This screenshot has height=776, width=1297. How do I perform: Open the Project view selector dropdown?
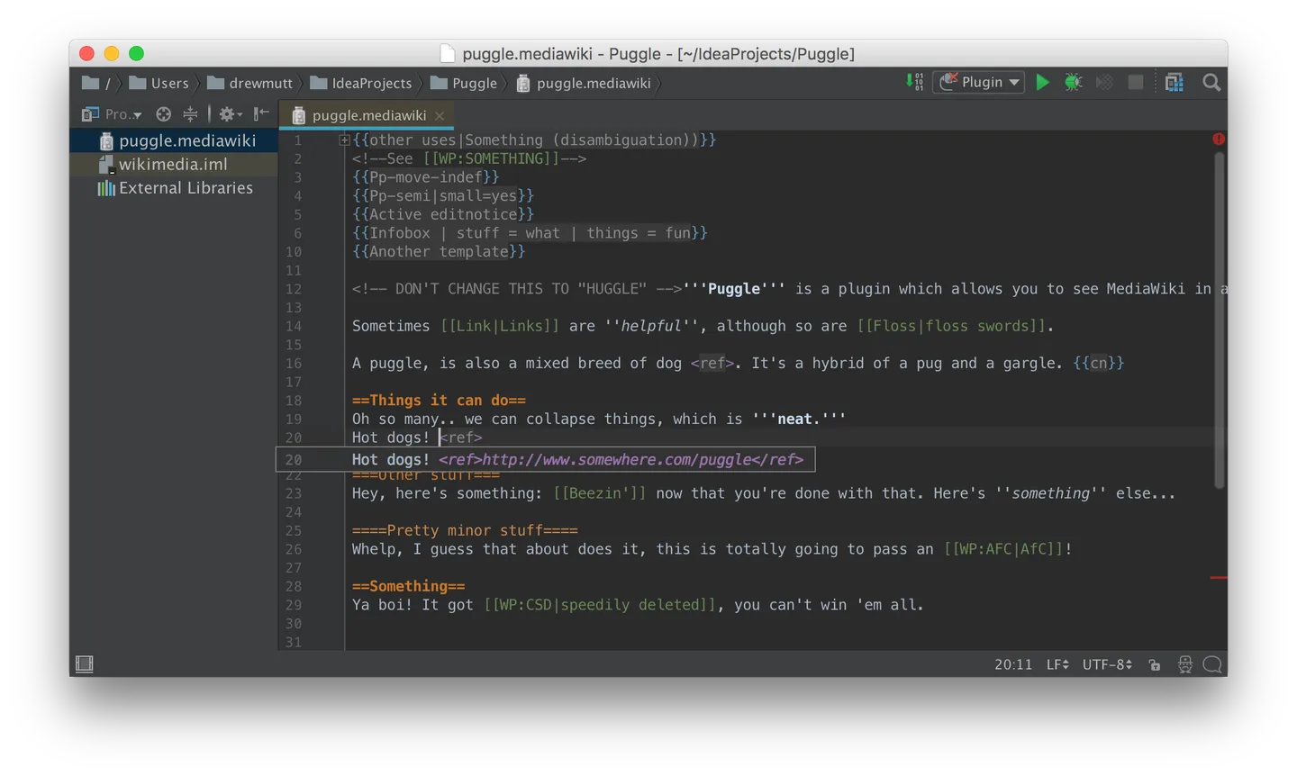coord(112,114)
